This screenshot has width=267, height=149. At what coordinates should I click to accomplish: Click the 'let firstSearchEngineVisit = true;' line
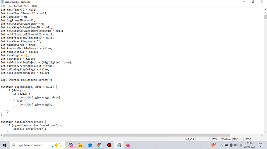pos(27,66)
